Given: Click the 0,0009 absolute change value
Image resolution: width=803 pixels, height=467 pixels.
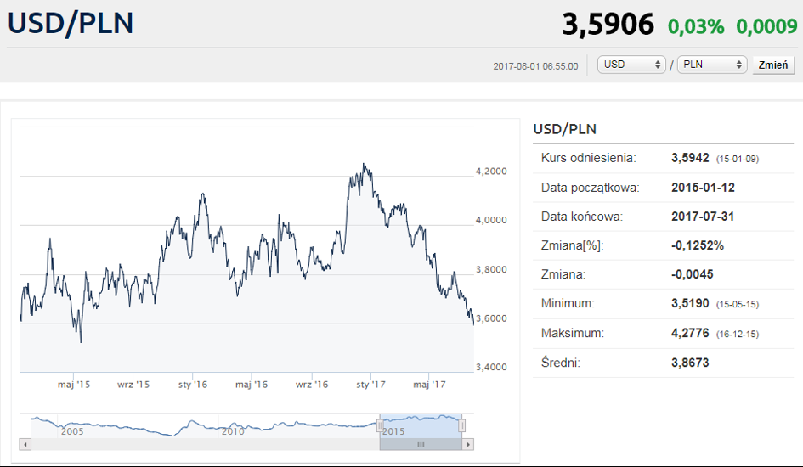Looking at the screenshot, I should (766, 26).
